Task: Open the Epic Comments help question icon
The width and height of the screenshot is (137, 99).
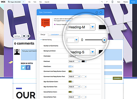Action: point(97,12)
